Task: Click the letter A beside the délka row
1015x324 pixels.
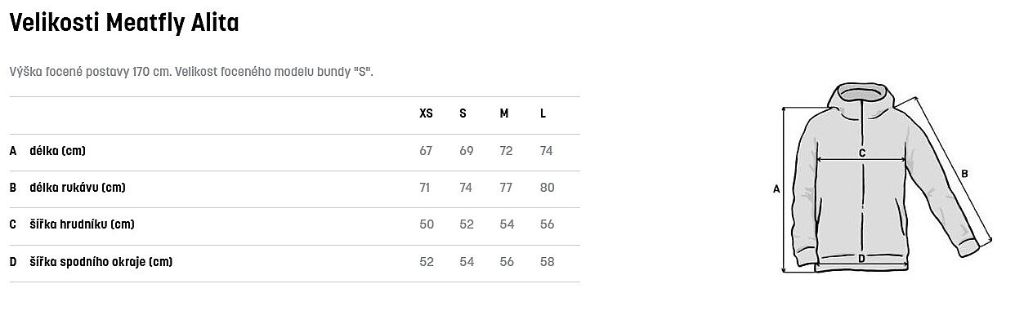Action: point(13,151)
